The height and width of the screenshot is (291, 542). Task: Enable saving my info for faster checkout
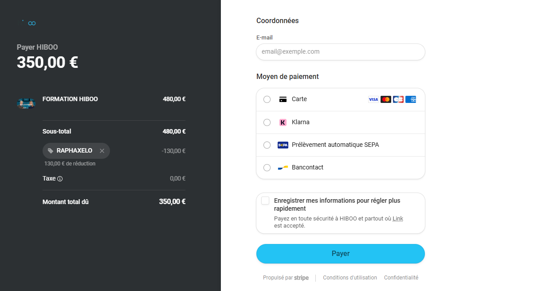(x=265, y=201)
